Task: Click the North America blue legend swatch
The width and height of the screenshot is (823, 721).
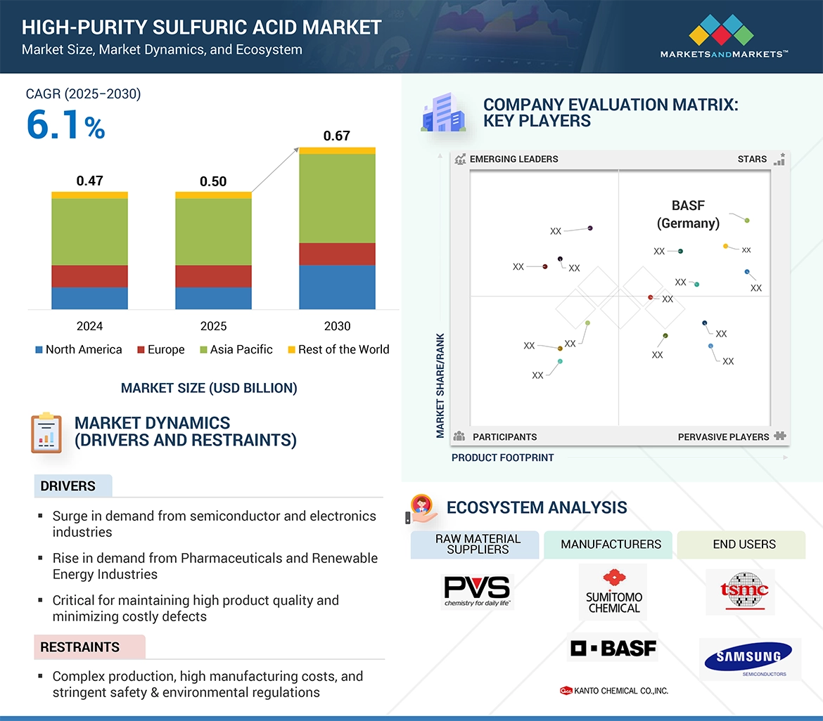Action: pos(39,350)
